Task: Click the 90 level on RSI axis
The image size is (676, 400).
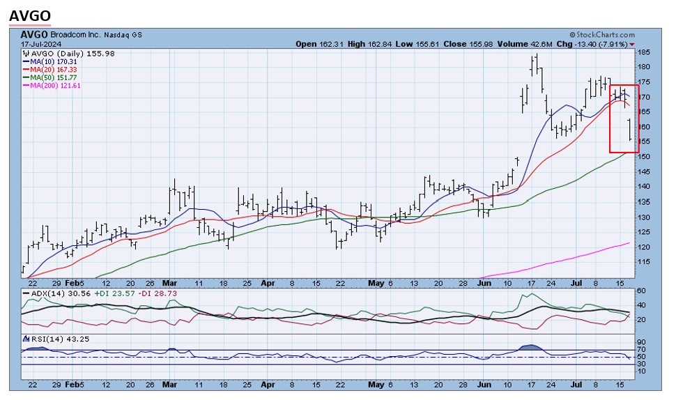Action: 642,342
